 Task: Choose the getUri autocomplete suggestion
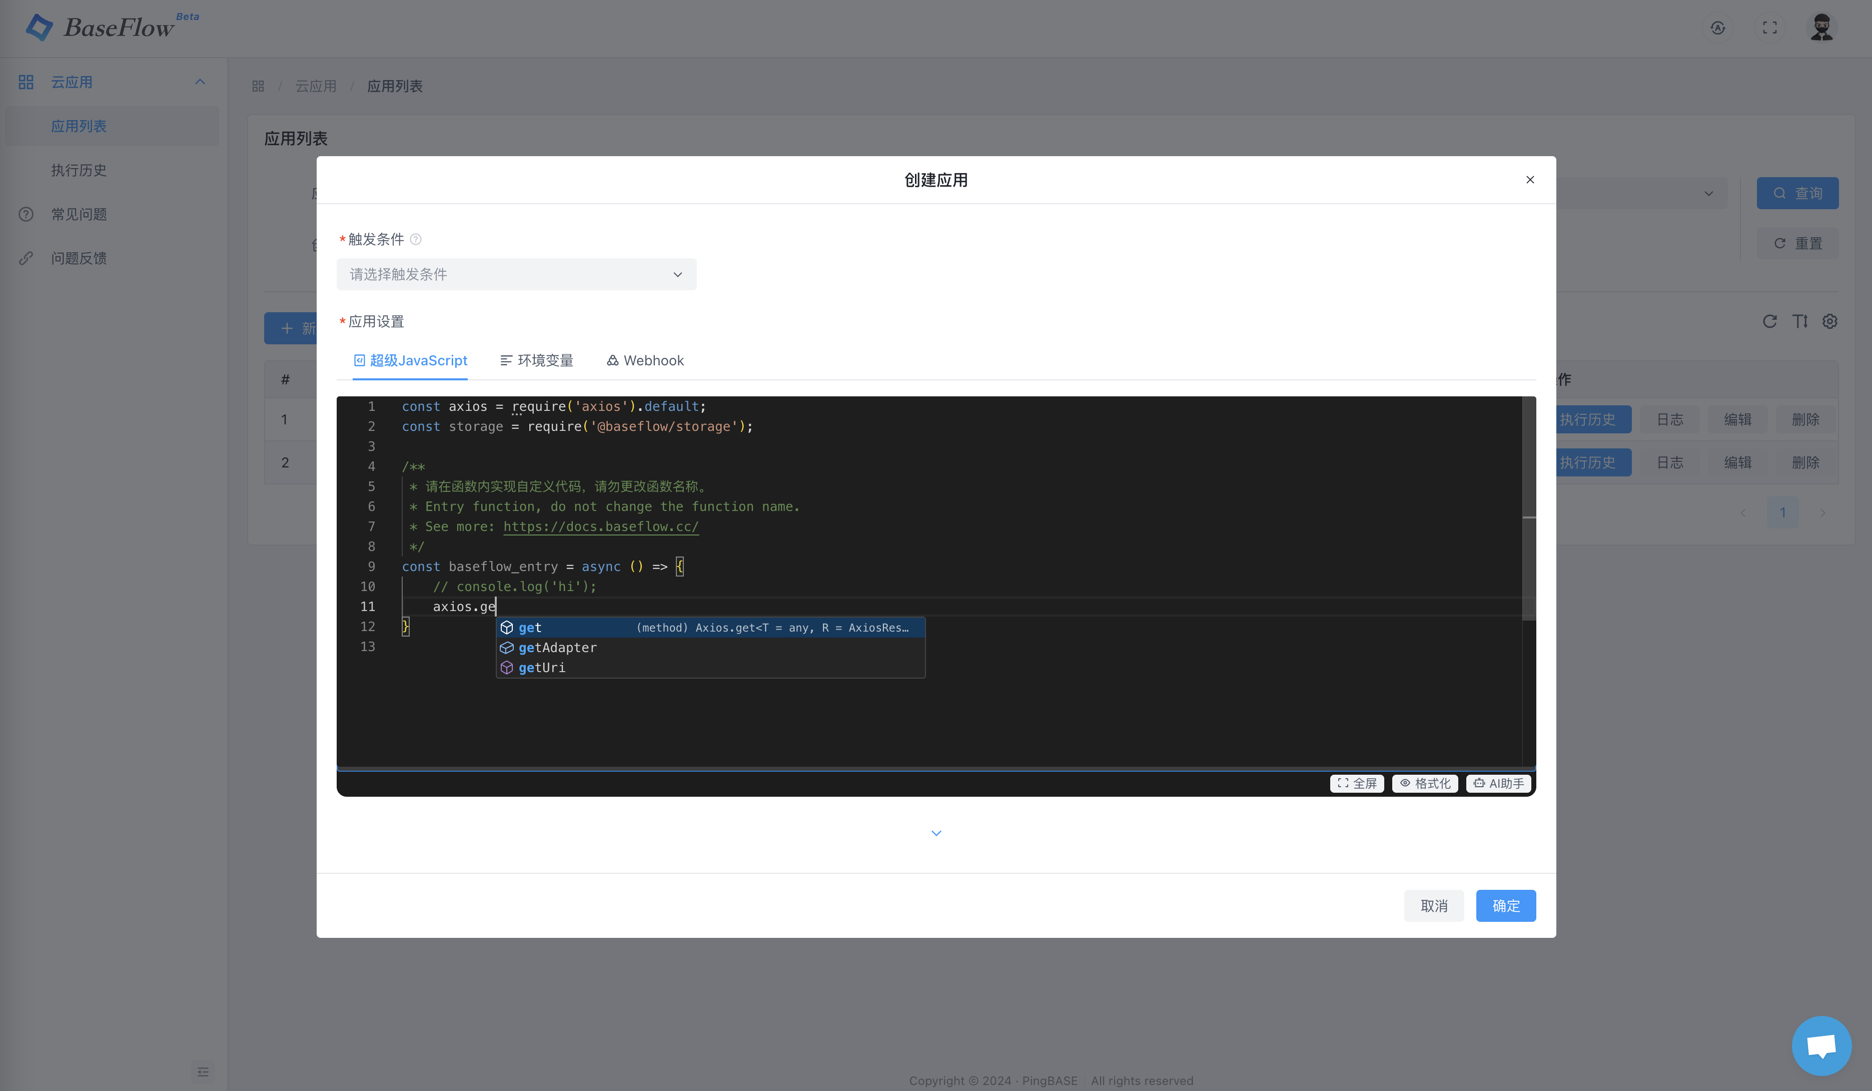tap(710, 668)
